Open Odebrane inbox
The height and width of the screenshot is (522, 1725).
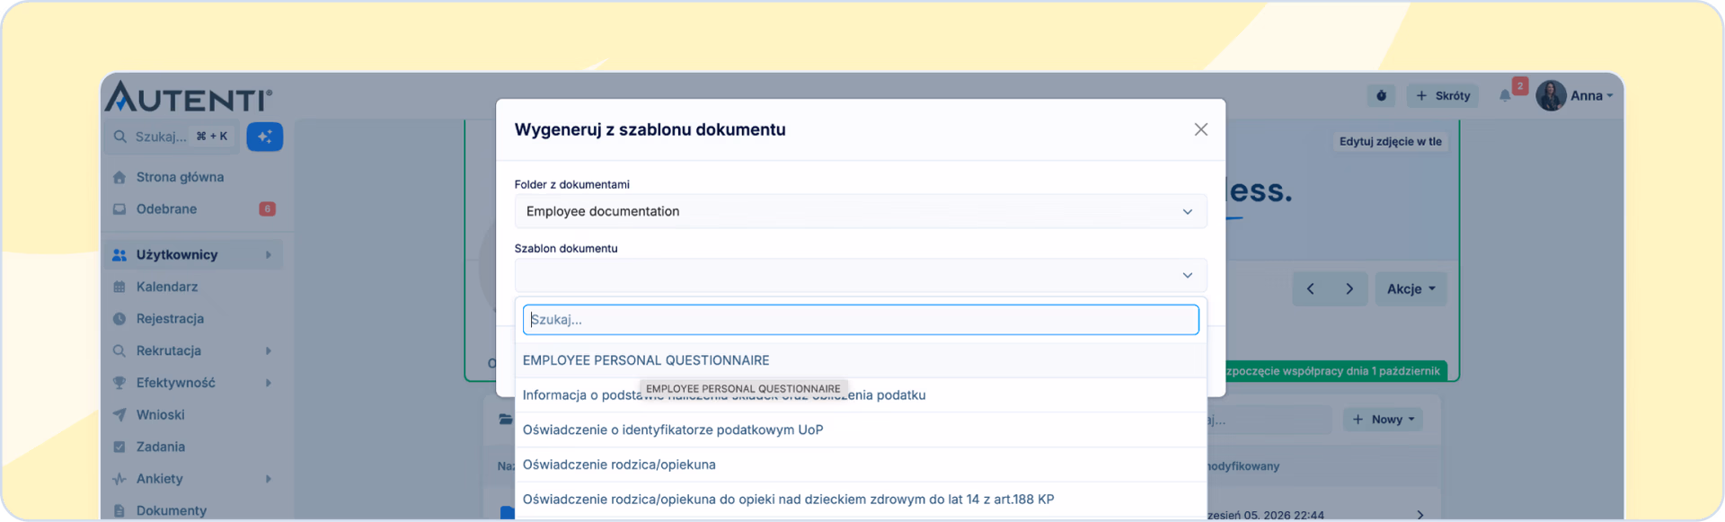(x=166, y=209)
